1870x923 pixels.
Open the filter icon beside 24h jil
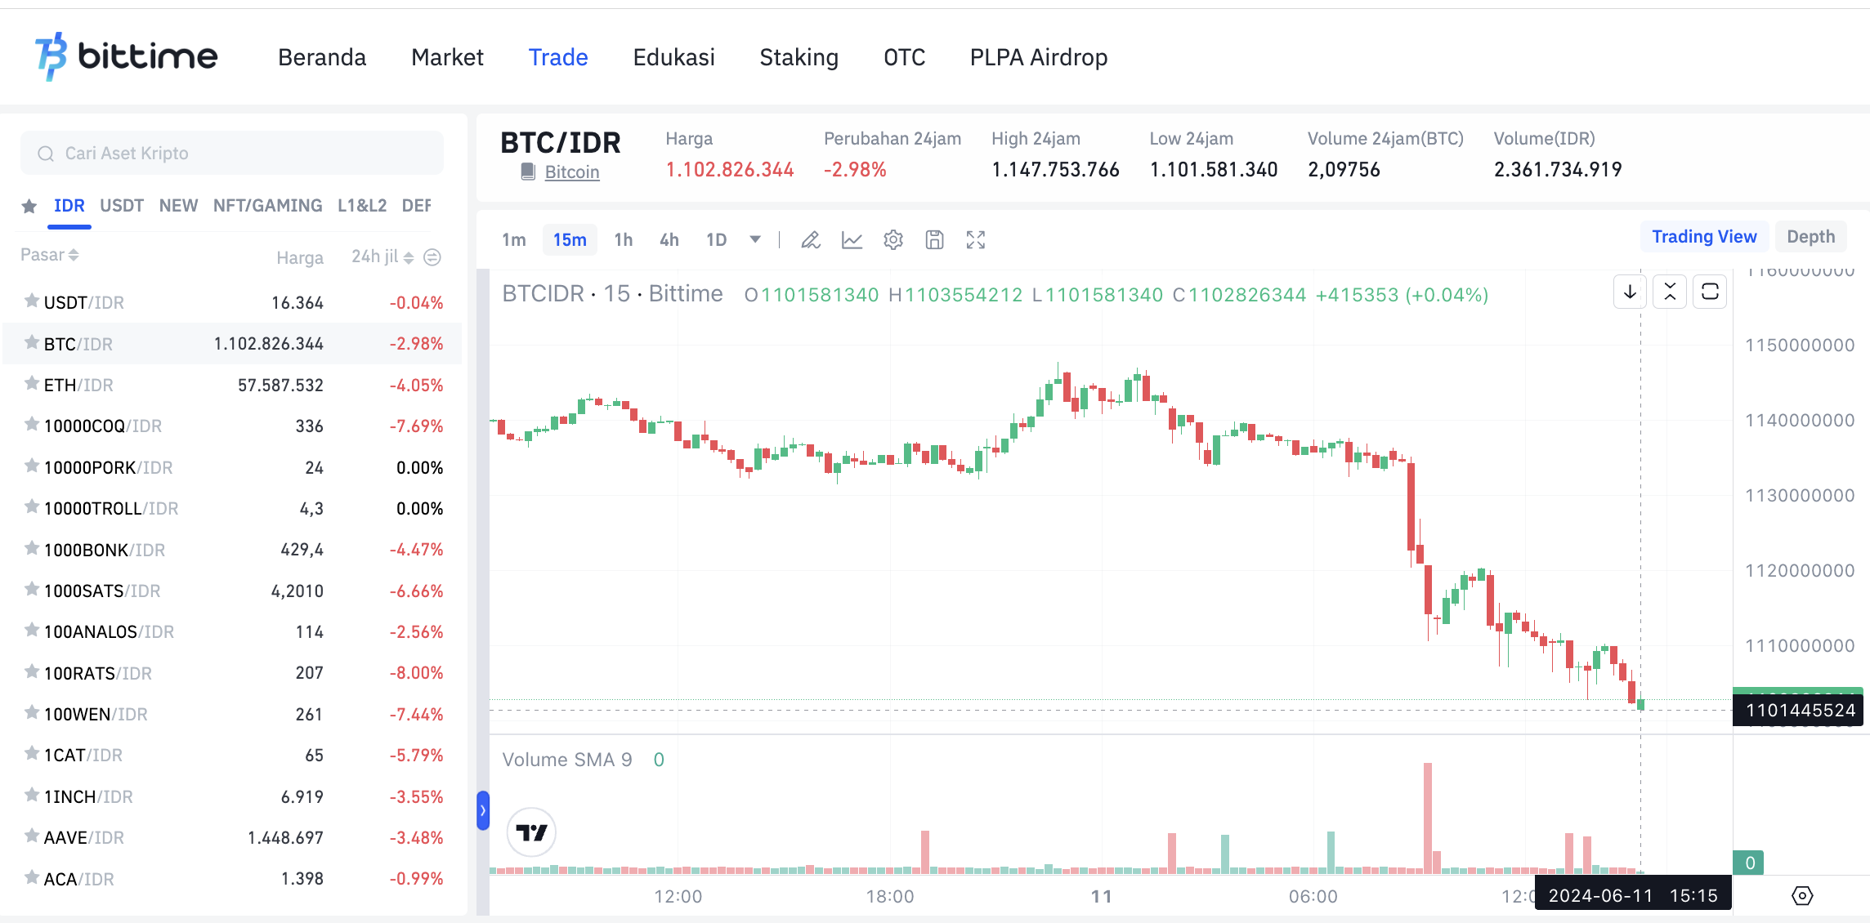coord(432,256)
